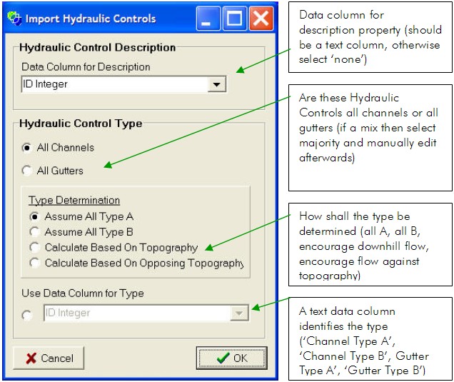Expand the Data Column for Description dropdown arrow

[x=215, y=85]
